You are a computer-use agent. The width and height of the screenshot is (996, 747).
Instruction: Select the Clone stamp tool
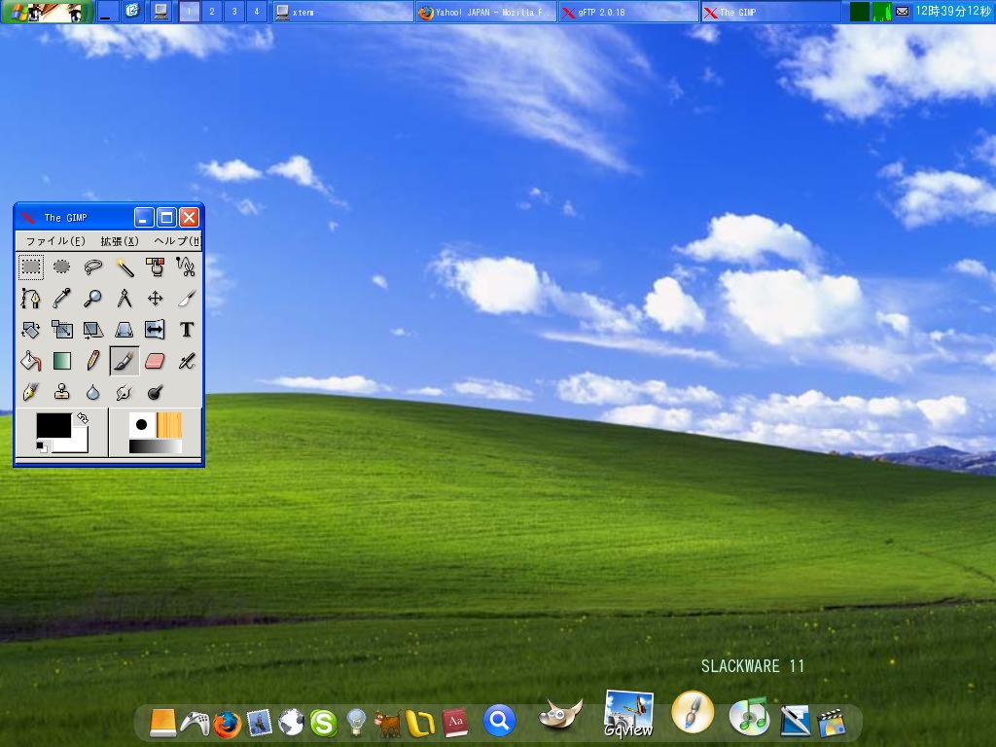(x=60, y=392)
